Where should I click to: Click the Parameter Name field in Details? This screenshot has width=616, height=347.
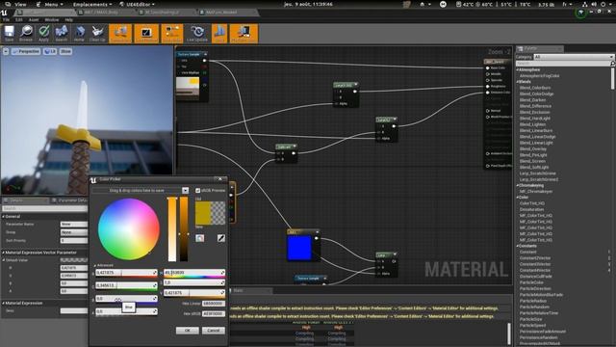coord(74,224)
